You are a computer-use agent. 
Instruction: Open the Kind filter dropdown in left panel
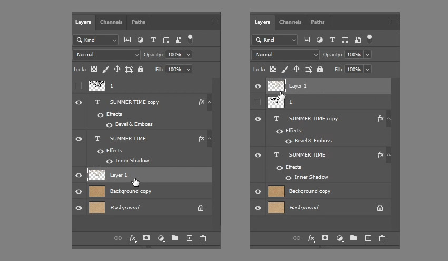(x=96, y=40)
